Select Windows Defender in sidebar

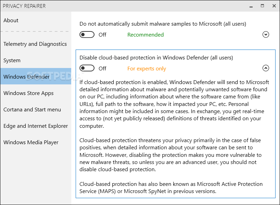coord(36,76)
